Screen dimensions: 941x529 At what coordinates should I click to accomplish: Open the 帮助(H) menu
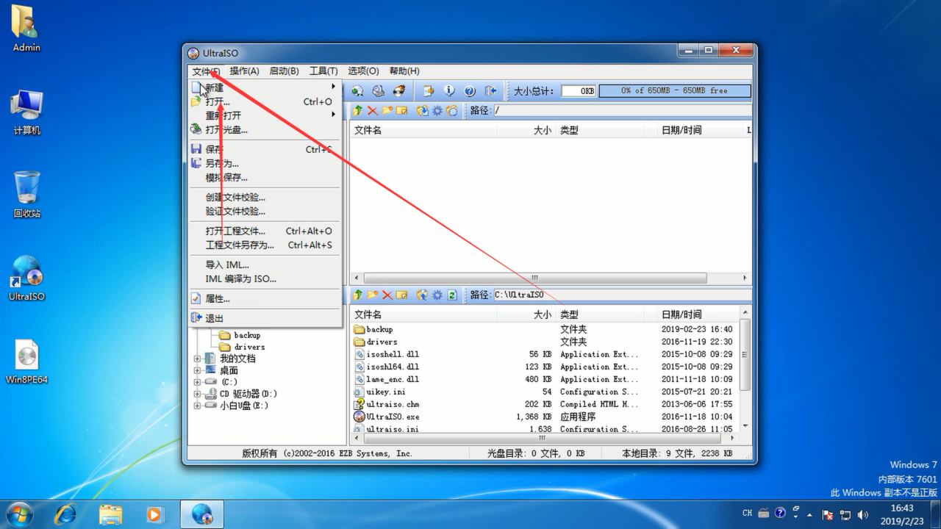(404, 71)
